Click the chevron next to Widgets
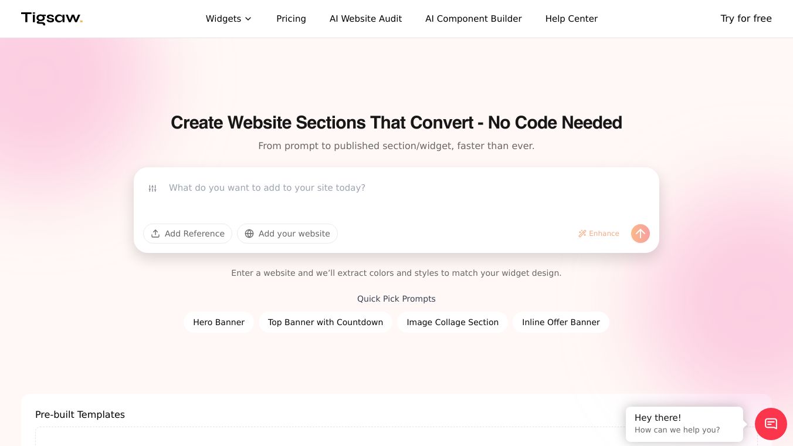 click(248, 19)
